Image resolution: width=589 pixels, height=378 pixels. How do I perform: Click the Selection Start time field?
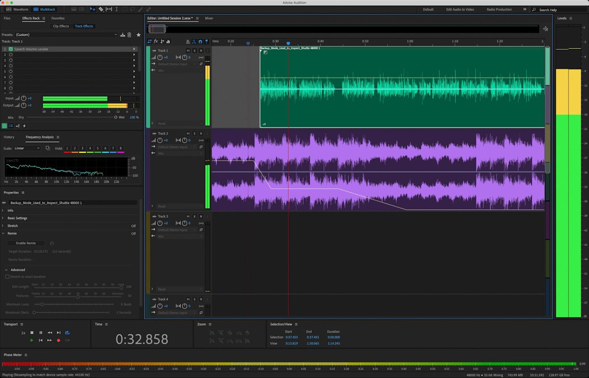[292, 337]
